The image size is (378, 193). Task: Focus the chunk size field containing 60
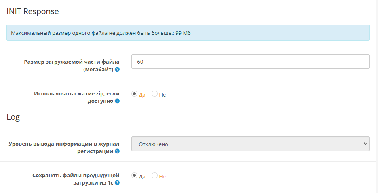point(250,62)
